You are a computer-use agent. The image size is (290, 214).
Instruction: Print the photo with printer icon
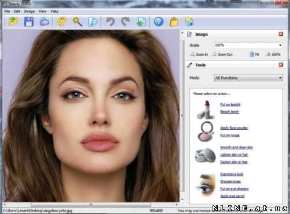pyautogui.click(x=44, y=21)
